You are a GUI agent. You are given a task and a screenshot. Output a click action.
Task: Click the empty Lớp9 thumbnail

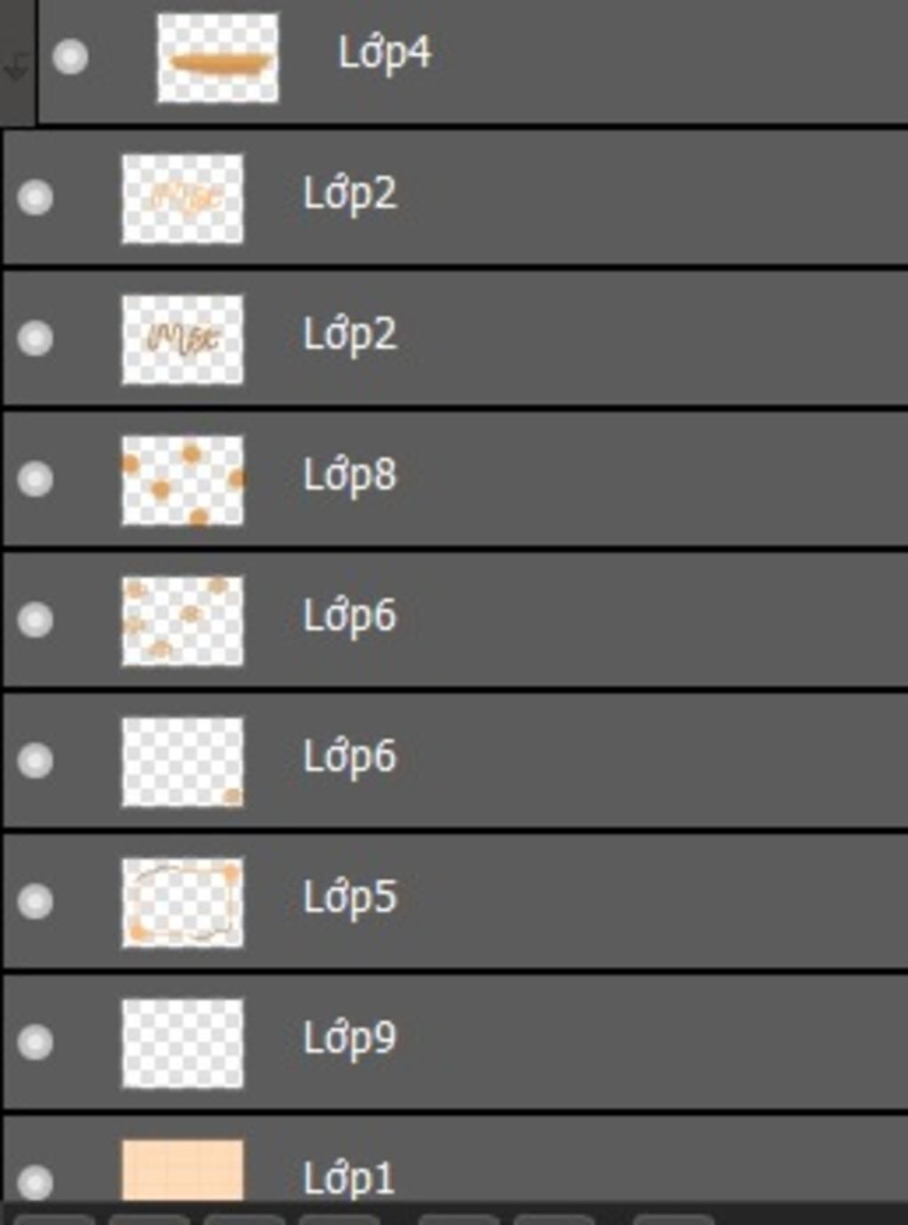tap(183, 1043)
